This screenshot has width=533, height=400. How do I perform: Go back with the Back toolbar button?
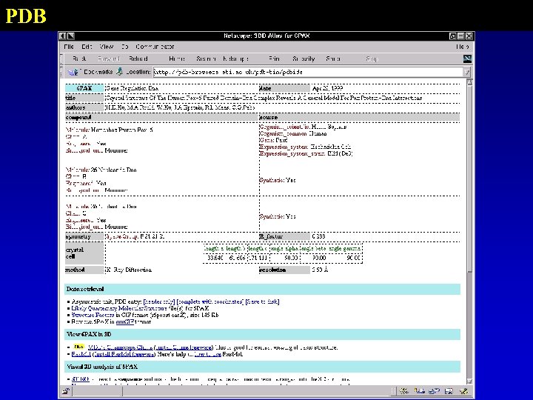click(79, 59)
